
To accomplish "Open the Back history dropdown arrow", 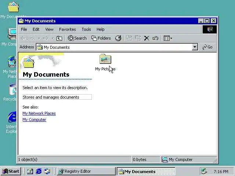I will 39,38.
